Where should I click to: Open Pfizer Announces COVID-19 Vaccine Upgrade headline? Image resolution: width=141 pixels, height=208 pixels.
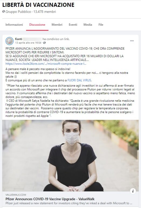click(50, 199)
